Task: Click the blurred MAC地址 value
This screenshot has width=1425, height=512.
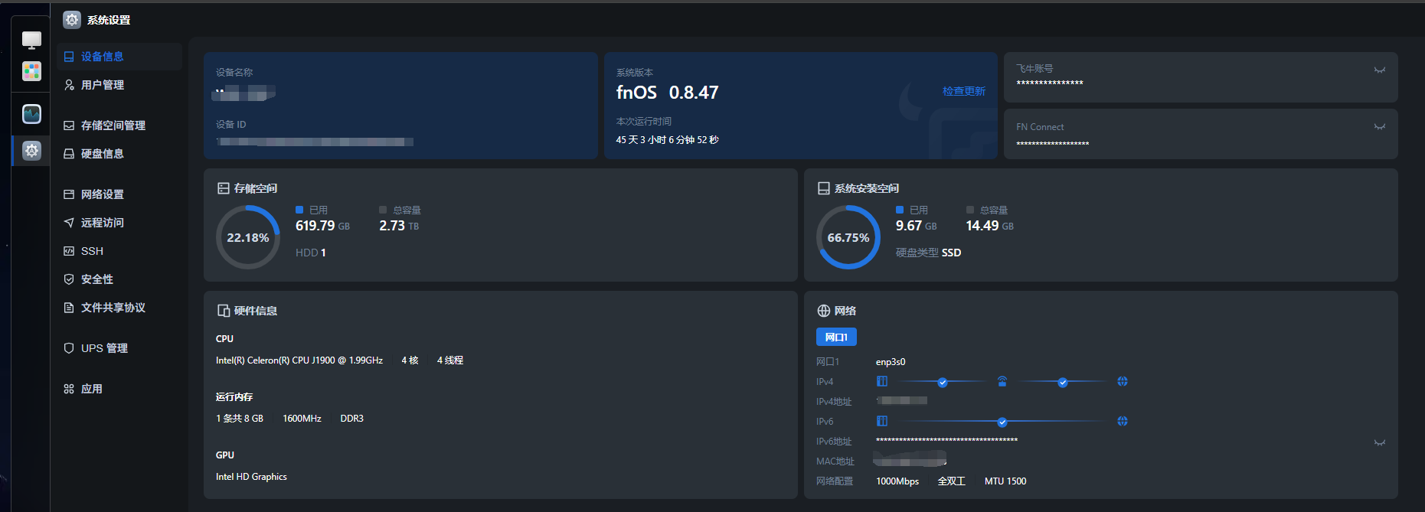Action: (x=910, y=459)
